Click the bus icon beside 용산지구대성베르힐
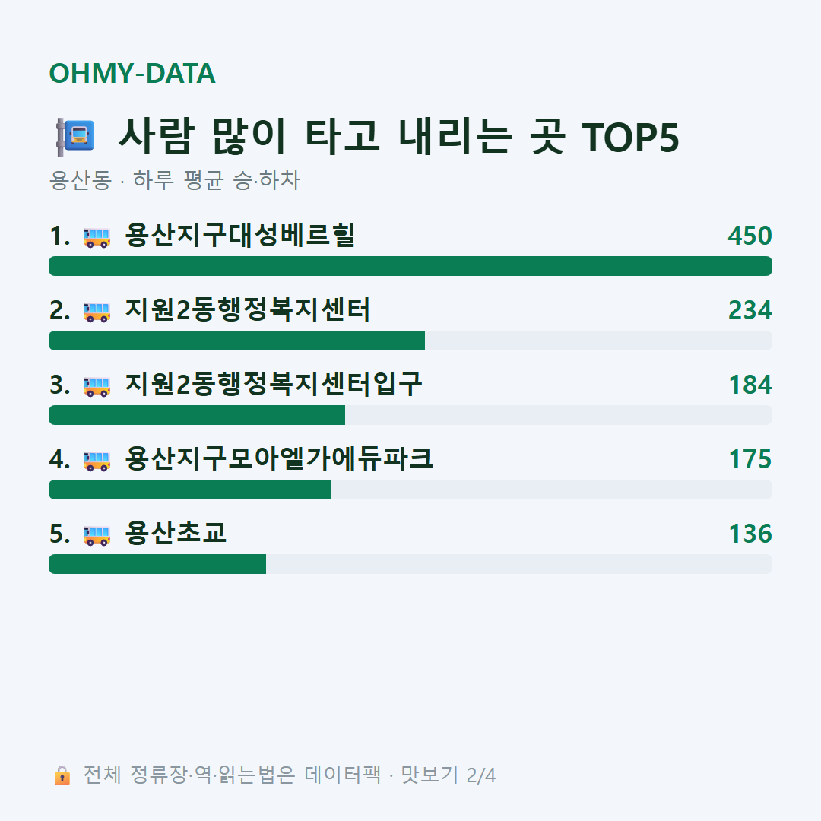 [x=97, y=237]
